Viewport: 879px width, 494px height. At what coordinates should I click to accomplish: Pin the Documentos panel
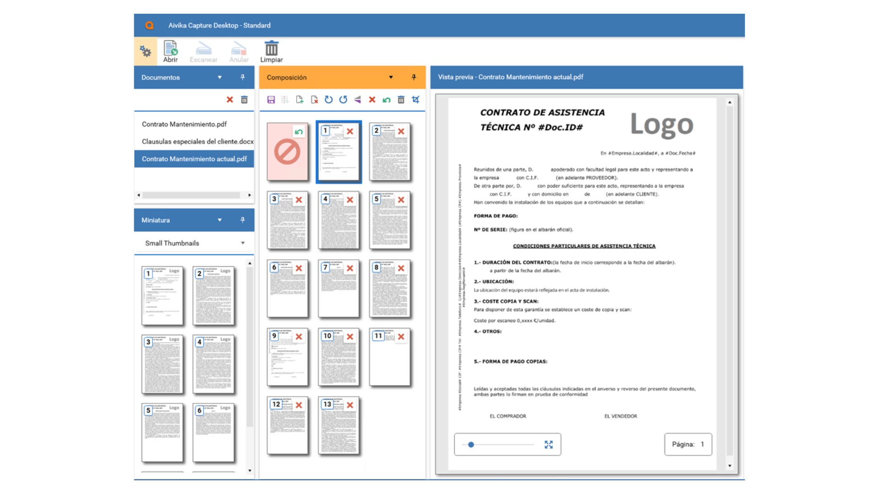(243, 77)
